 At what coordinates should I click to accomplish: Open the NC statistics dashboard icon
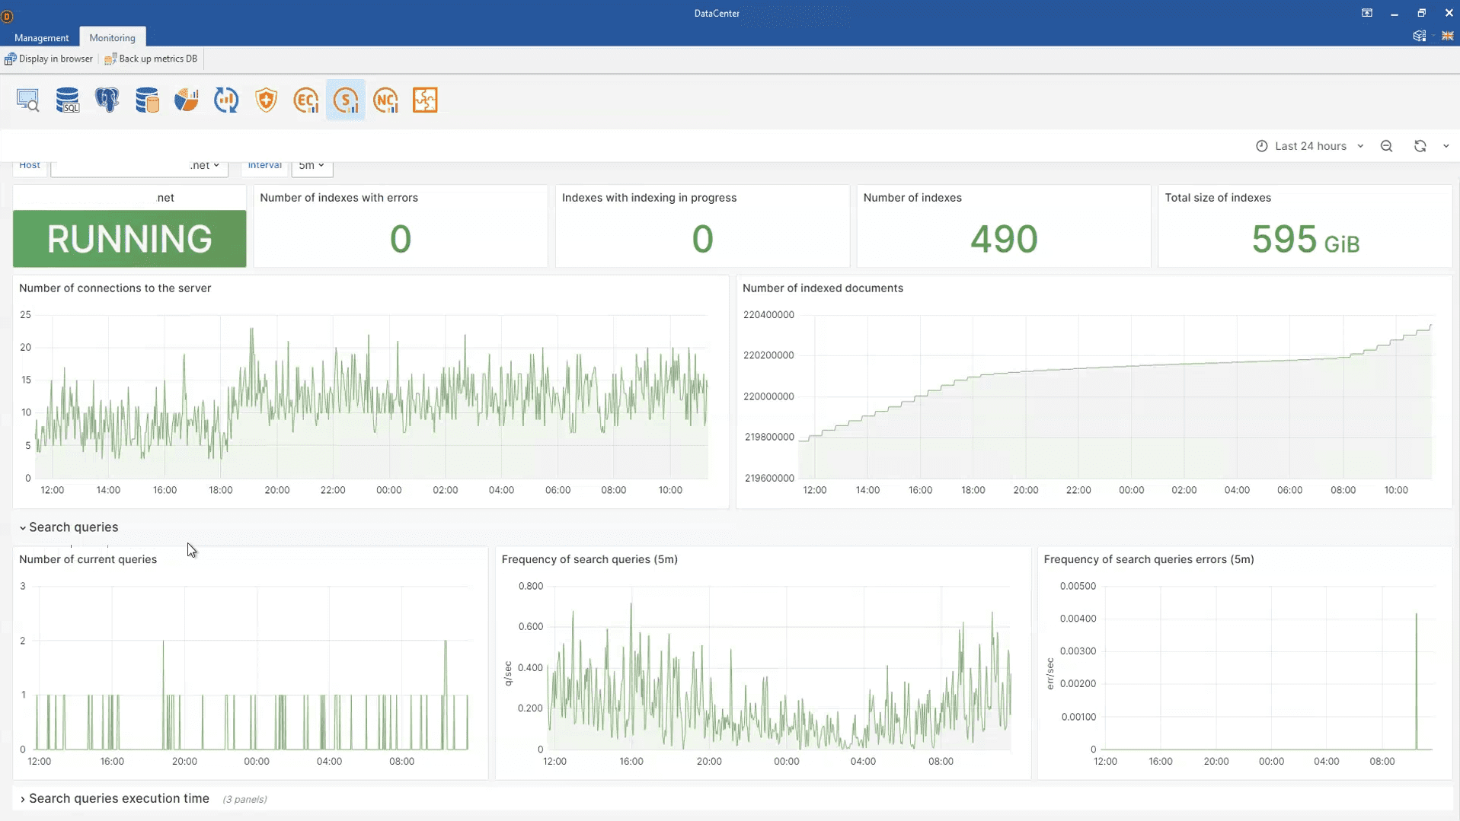(385, 100)
